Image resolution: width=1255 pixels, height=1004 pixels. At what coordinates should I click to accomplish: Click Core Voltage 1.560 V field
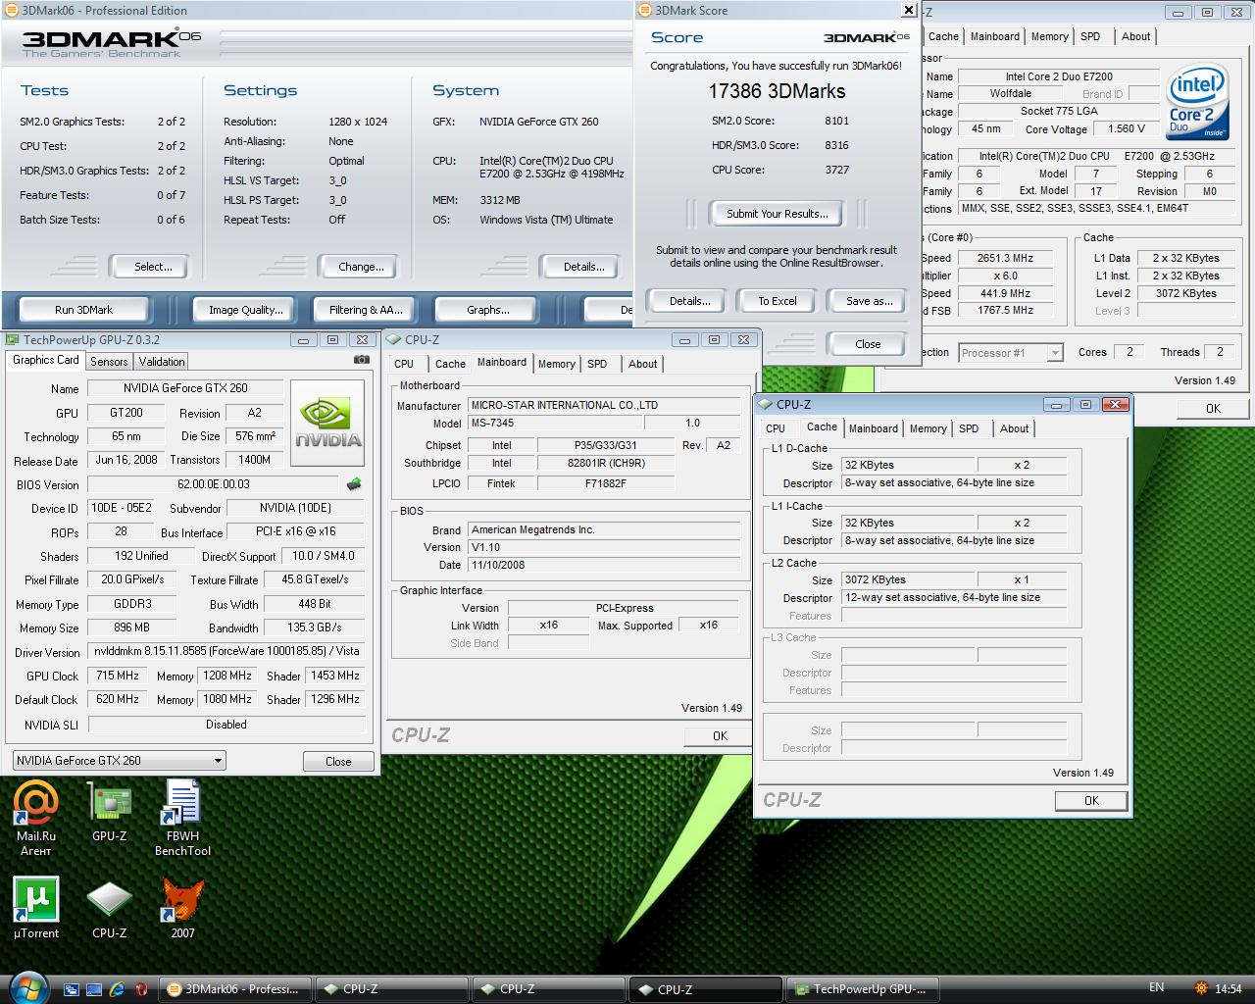point(1127,128)
